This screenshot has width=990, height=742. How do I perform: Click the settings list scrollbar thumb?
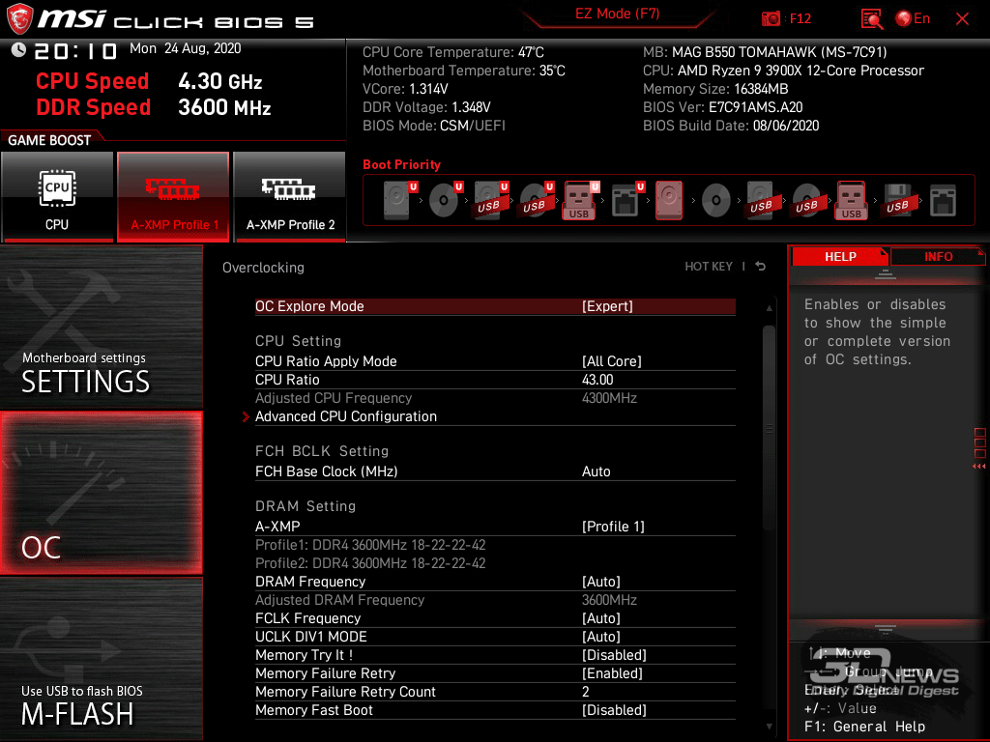click(769, 427)
